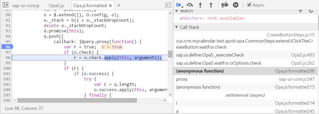Viewport: 319px width, 114px height.
Task: Click the aMatchers watch expression
Action: coord(212,18)
